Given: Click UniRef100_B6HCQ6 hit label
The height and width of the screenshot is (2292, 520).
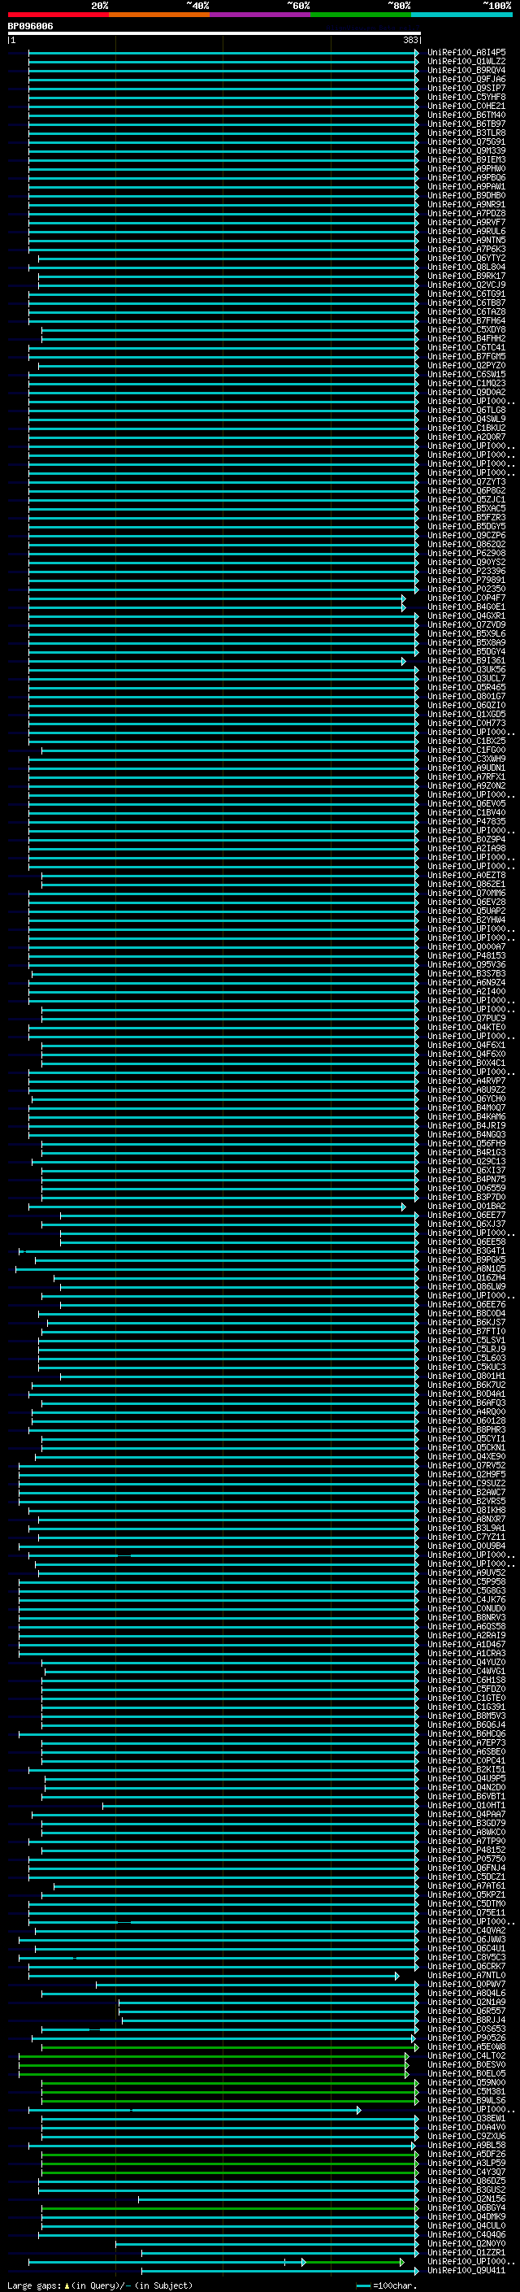Looking at the screenshot, I should coord(466,1734).
